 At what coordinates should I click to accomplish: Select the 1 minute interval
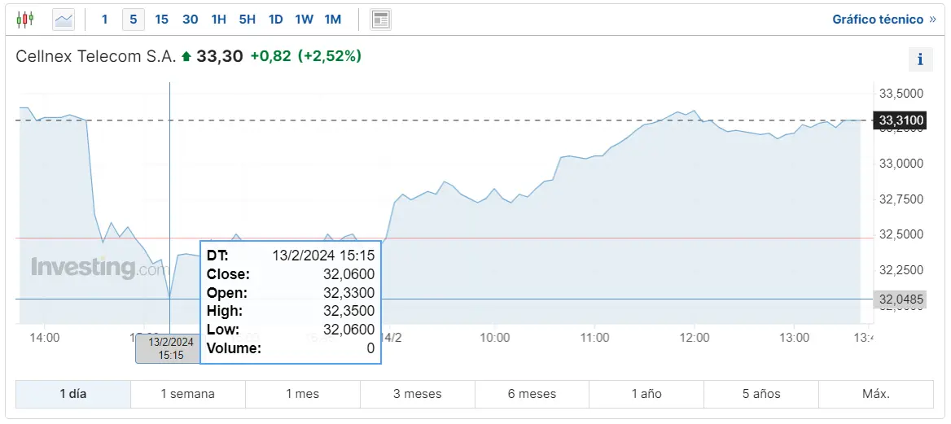pos(104,20)
